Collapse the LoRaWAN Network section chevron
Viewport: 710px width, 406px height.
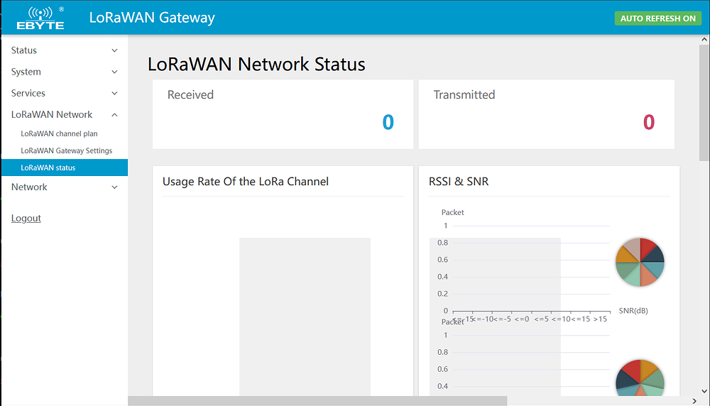click(x=115, y=115)
